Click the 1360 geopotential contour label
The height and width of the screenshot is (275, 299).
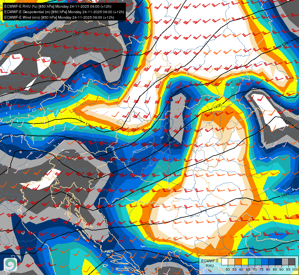pos(89,125)
